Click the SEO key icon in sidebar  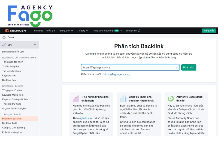[4, 45]
